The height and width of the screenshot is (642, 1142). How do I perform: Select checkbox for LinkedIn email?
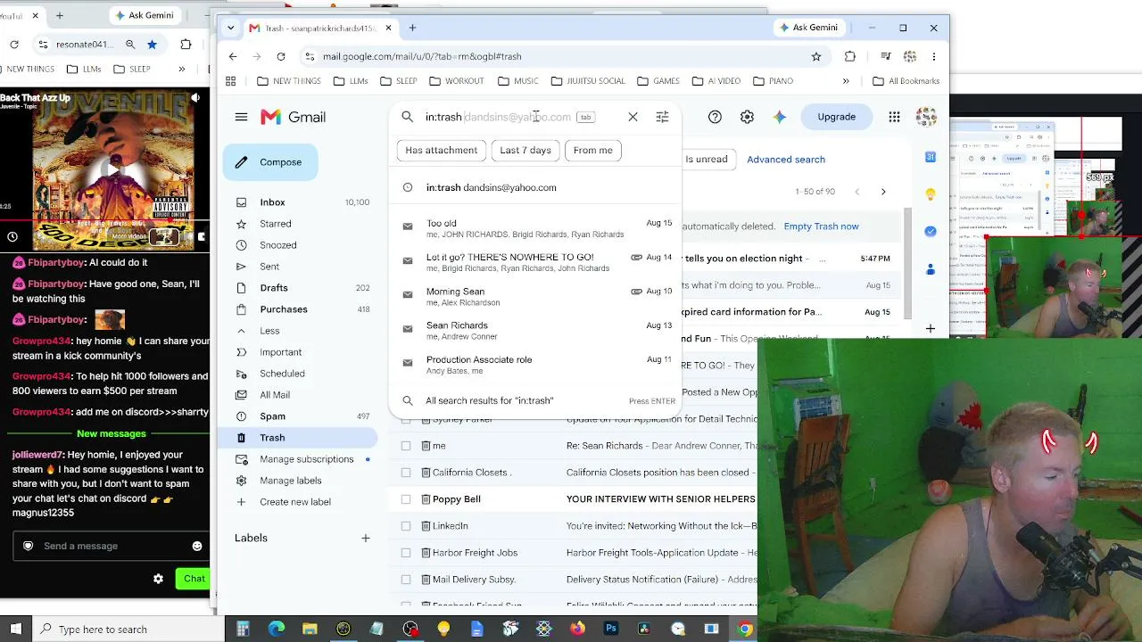tap(406, 526)
